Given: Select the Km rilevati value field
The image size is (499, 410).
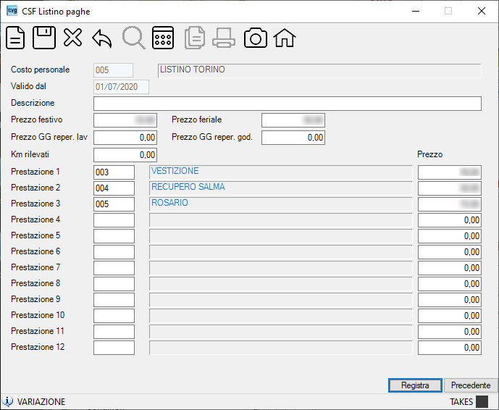Looking at the screenshot, I should pos(125,155).
